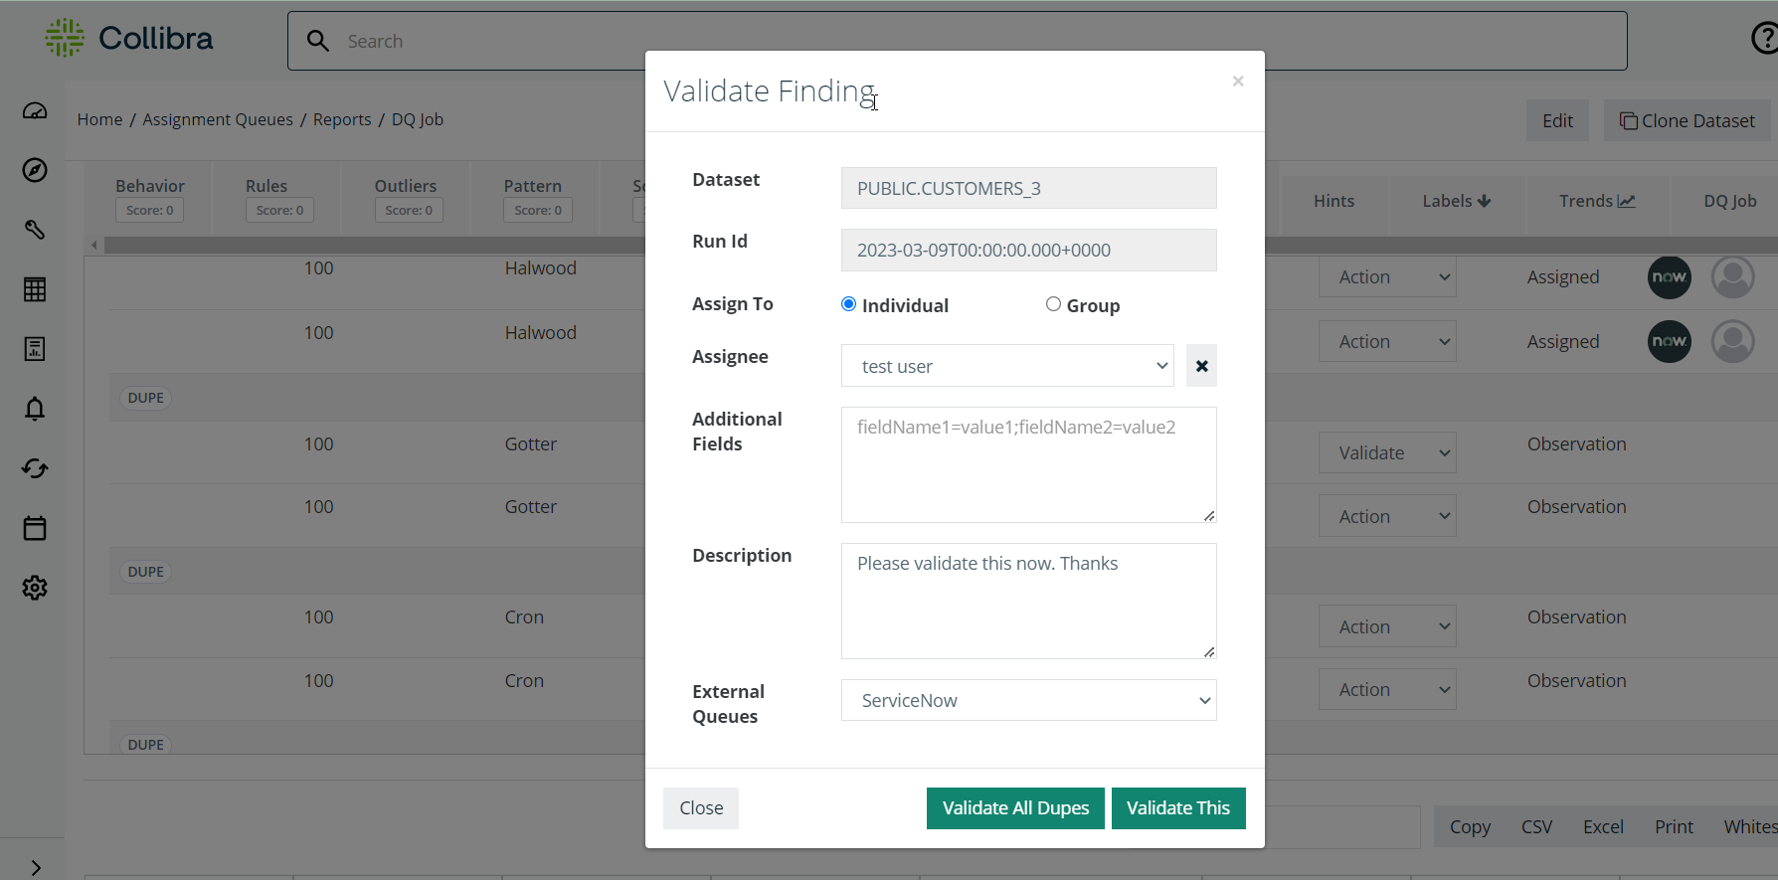Click the Description text area
The height and width of the screenshot is (880, 1778).
click(1028, 601)
